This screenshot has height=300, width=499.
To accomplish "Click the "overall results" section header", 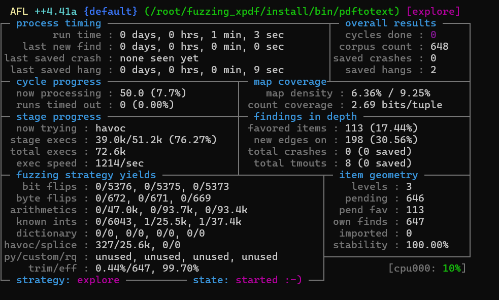I will [390, 23].
